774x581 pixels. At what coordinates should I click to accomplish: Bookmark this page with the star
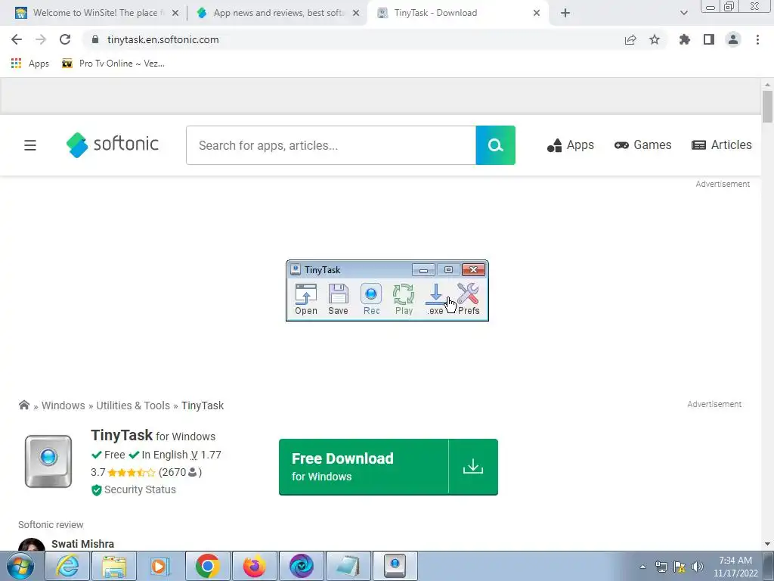click(x=655, y=39)
